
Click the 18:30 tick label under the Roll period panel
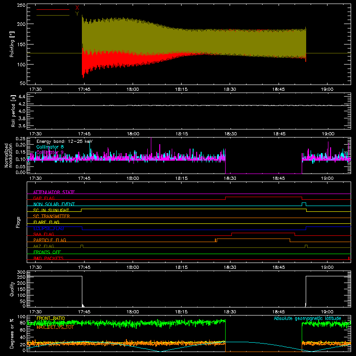coord(230,134)
